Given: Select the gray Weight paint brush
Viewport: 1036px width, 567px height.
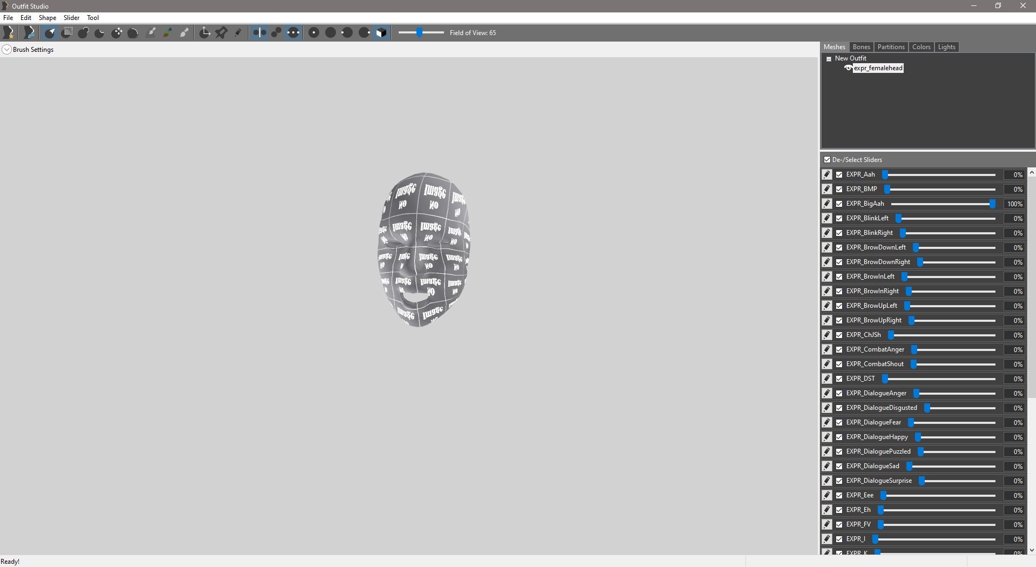Looking at the screenshot, I should pos(151,33).
